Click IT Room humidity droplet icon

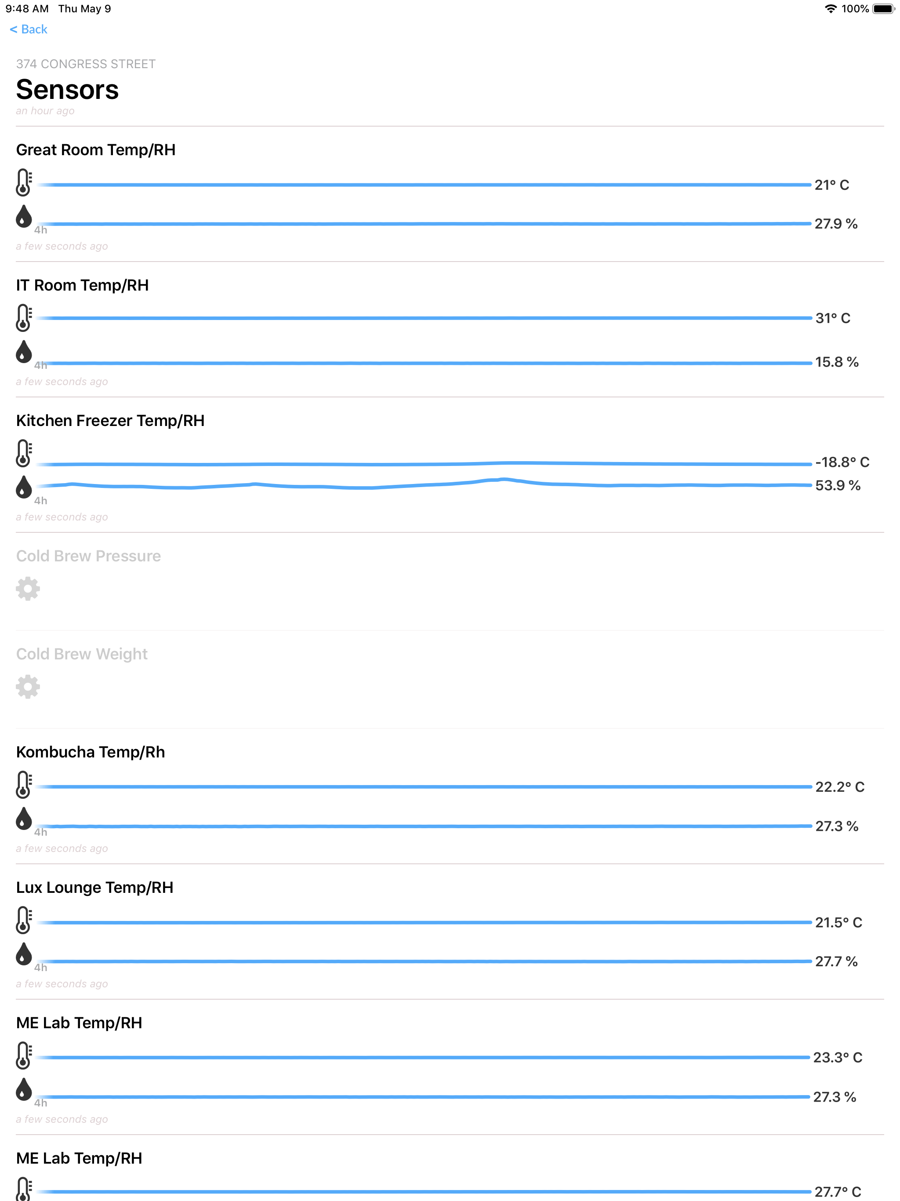coord(23,352)
